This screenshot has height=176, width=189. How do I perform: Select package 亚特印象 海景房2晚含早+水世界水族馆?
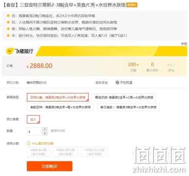click(58, 97)
